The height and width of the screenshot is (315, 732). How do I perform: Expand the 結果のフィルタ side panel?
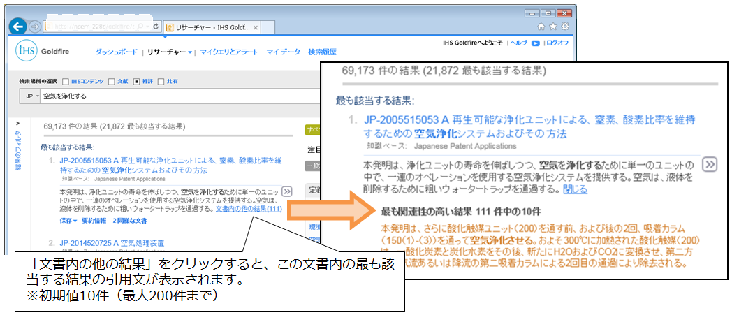[x=17, y=124]
